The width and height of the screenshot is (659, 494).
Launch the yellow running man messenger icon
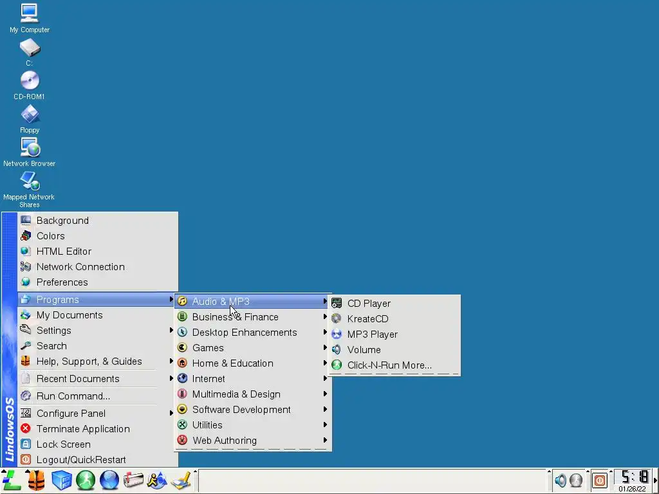[x=157, y=480]
